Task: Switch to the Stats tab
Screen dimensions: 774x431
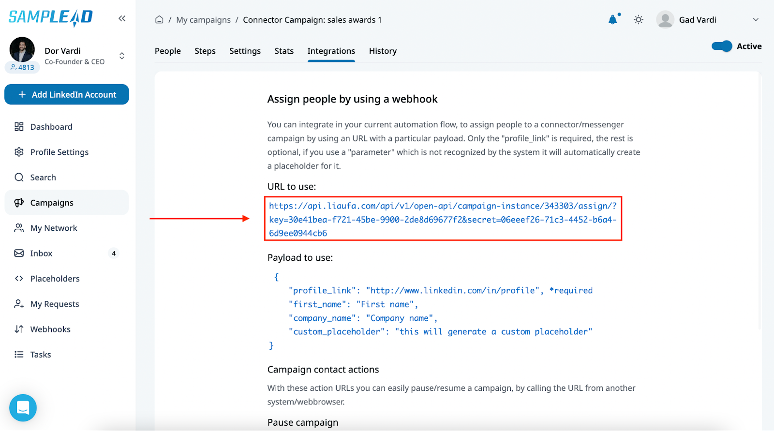Action: pos(284,51)
